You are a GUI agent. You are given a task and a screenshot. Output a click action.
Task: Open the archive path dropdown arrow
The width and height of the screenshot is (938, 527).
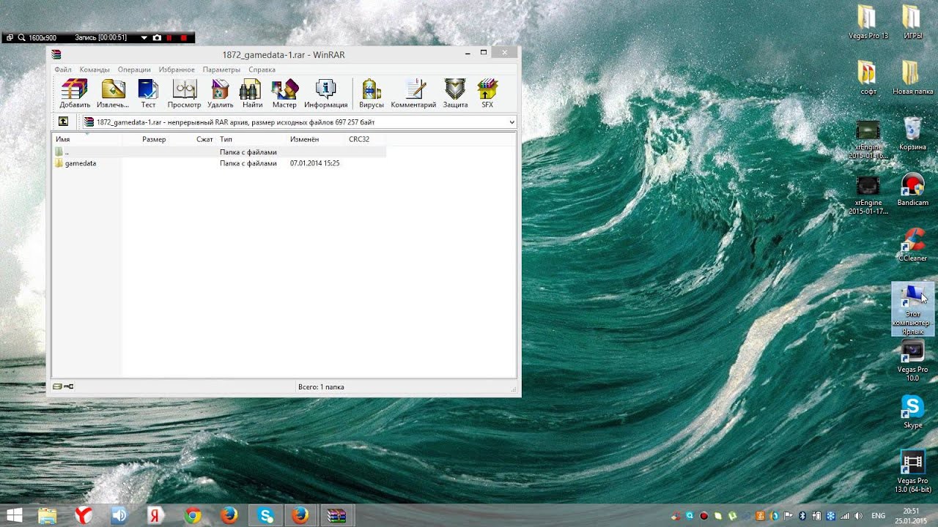512,122
